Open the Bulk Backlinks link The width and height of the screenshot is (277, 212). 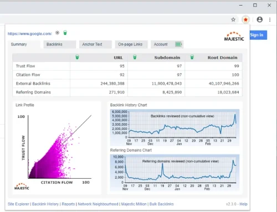[161, 204]
